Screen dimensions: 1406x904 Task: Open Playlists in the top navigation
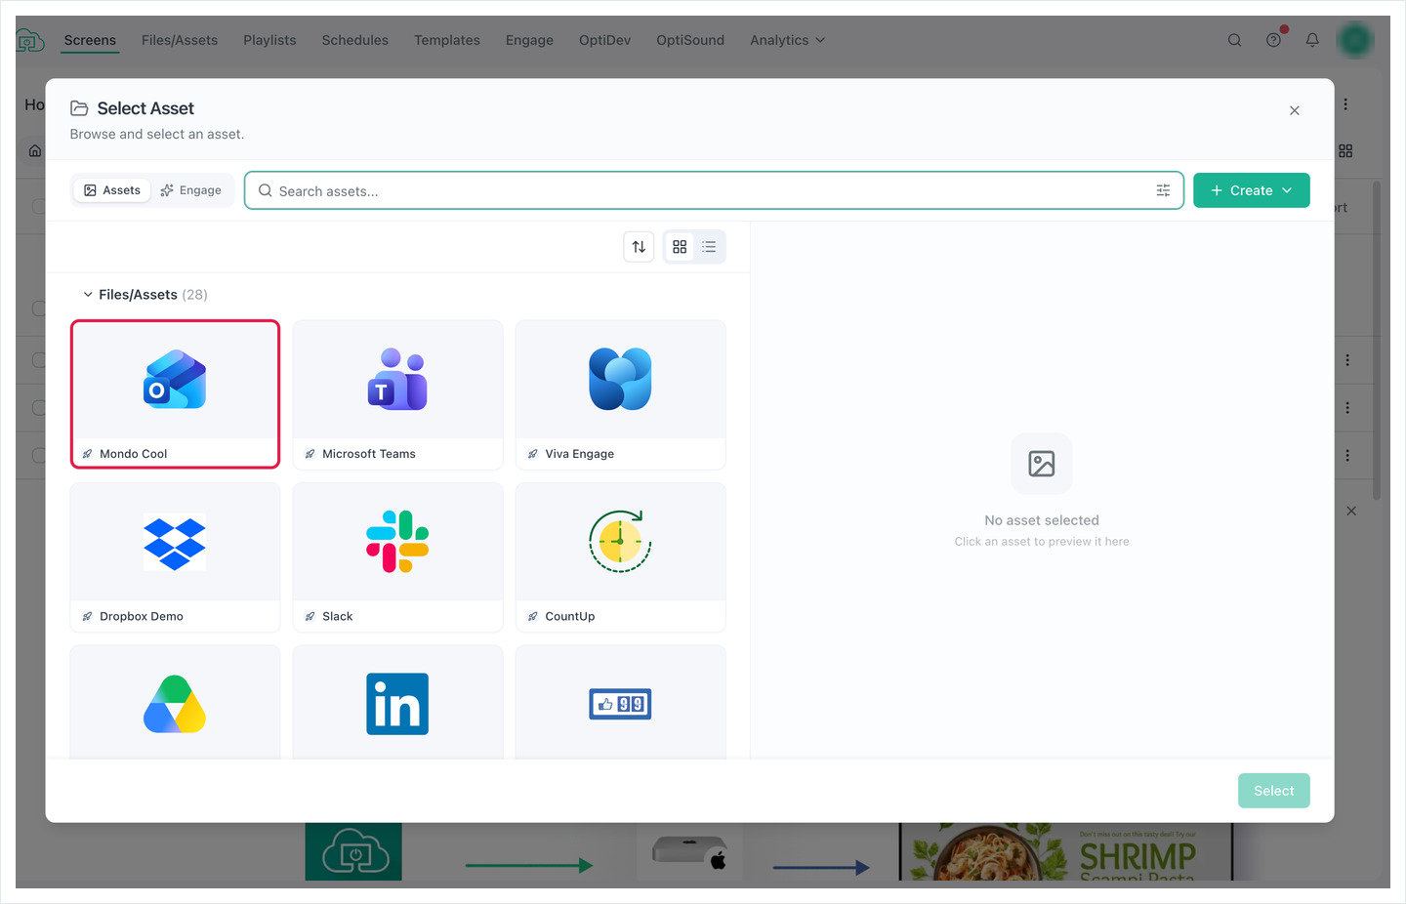(269, 40)
